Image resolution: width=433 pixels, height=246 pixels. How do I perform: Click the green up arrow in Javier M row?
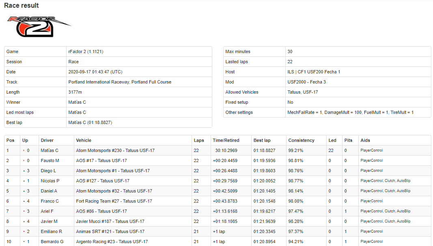(24, 221)
